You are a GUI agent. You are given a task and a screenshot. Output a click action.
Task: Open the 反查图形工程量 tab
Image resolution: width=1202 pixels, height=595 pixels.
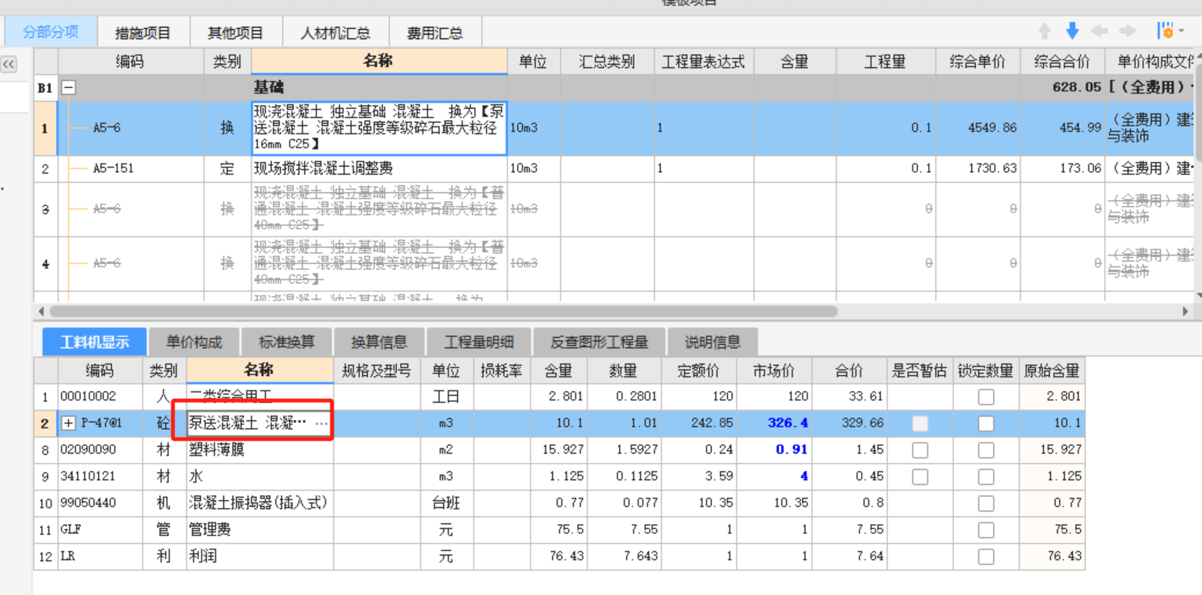(x=598, y=342)
